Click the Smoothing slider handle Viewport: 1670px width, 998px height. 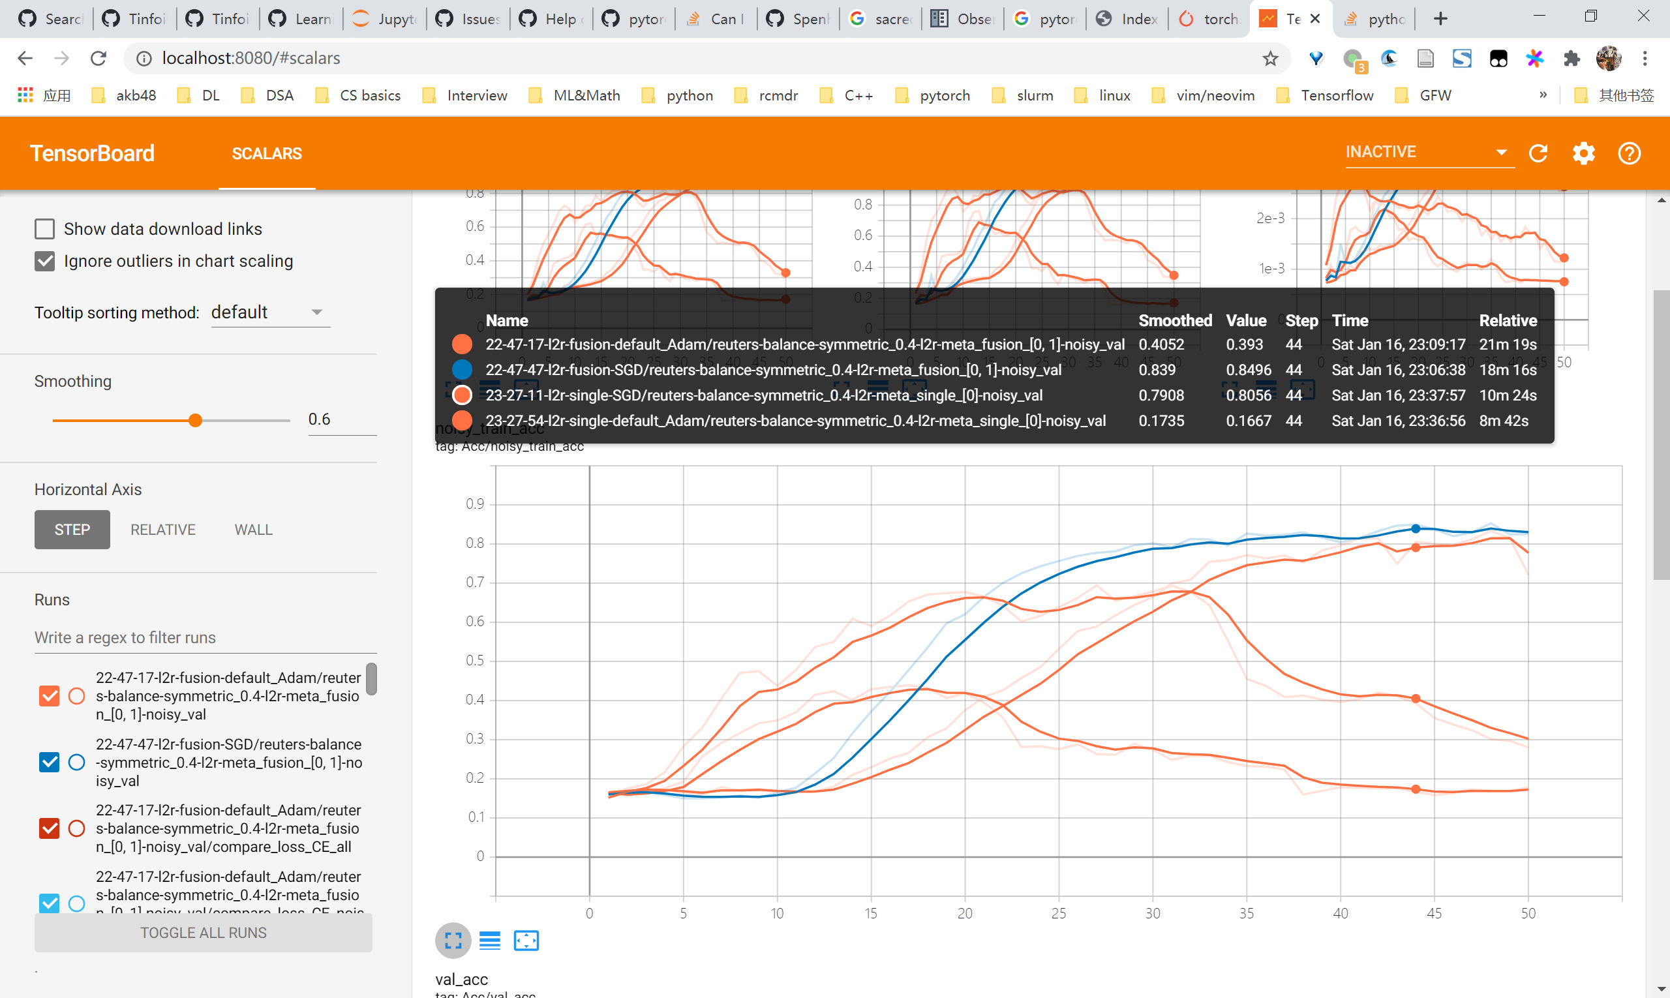(x=195, y=420)
